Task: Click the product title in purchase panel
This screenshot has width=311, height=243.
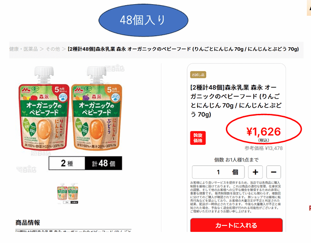Action: (236, 101)
